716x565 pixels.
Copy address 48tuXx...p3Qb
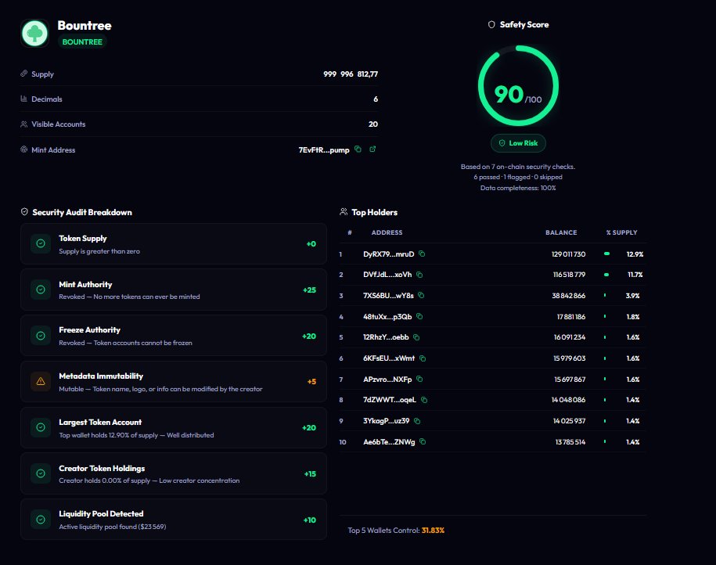coord(419,316)
